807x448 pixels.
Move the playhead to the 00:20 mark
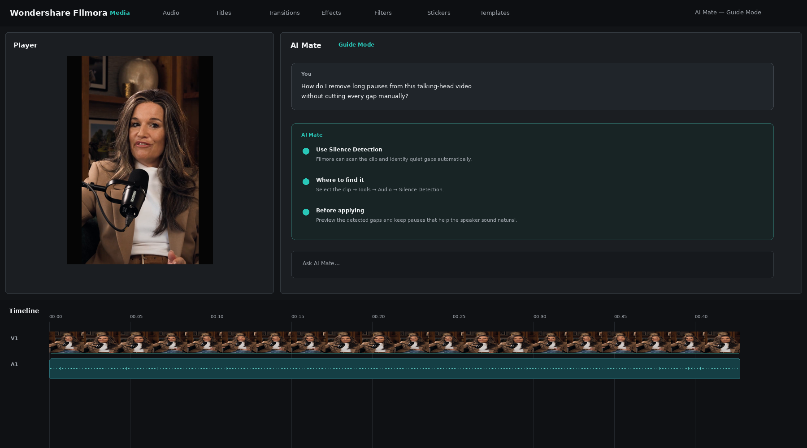(378, 317)
